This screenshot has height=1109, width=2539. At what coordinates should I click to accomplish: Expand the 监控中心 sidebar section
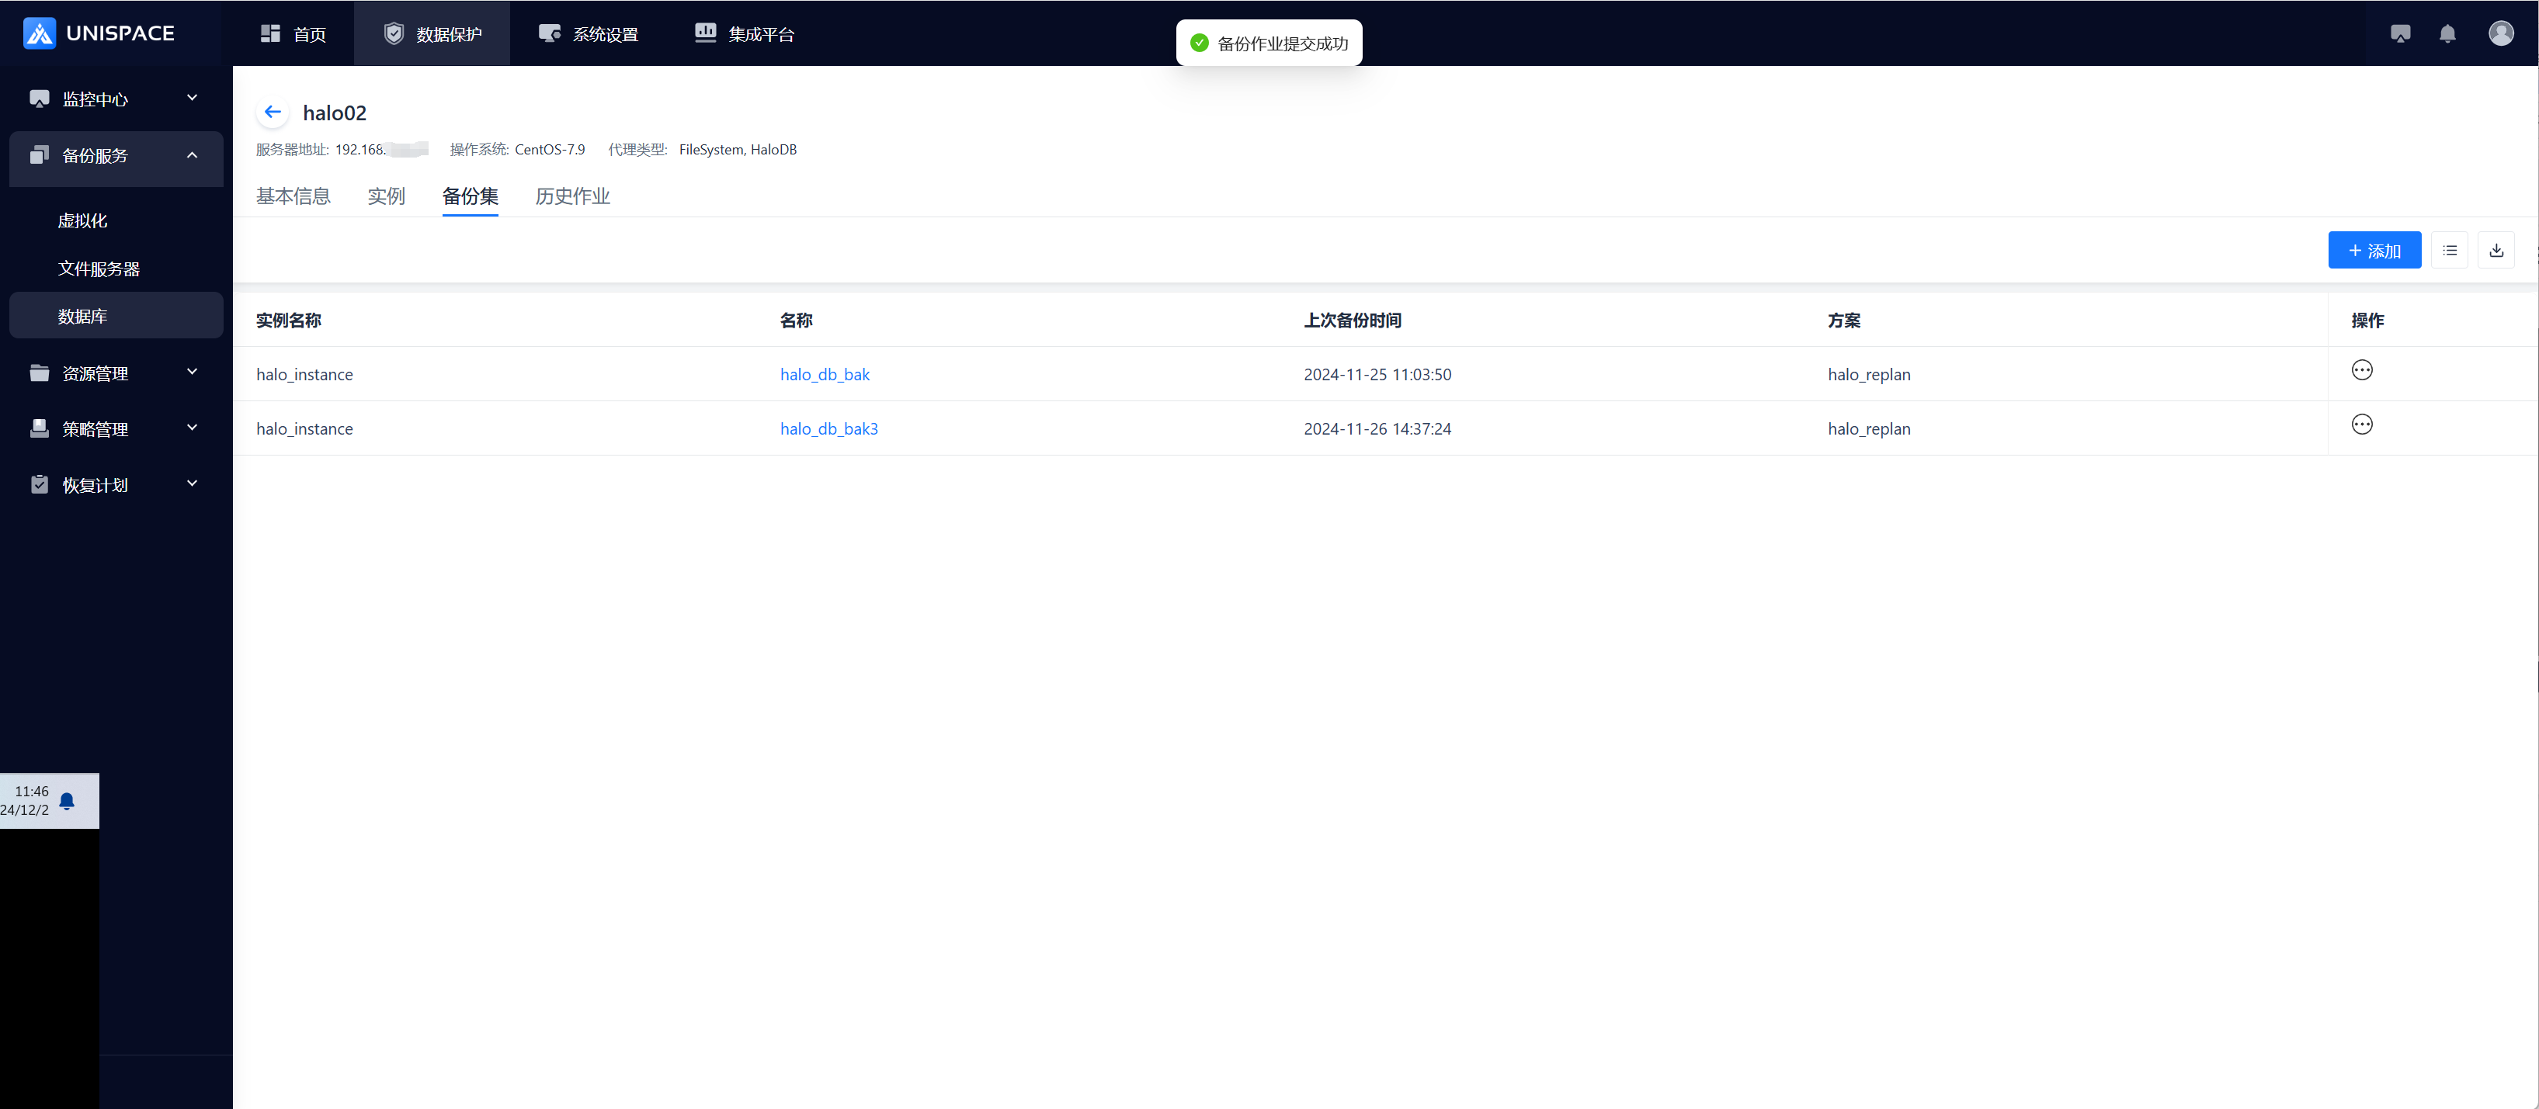coord(116,99)
